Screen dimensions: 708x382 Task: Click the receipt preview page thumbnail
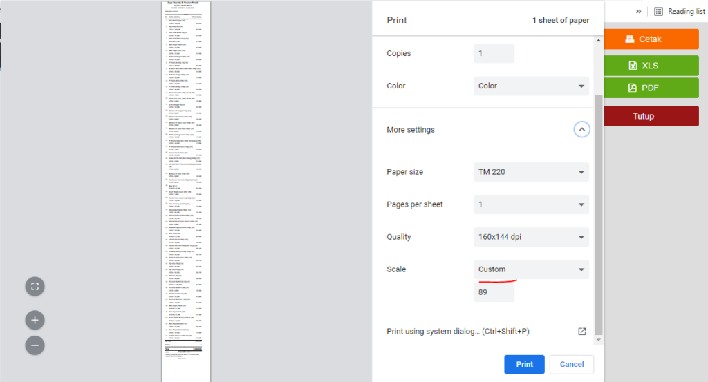(186, 191)
